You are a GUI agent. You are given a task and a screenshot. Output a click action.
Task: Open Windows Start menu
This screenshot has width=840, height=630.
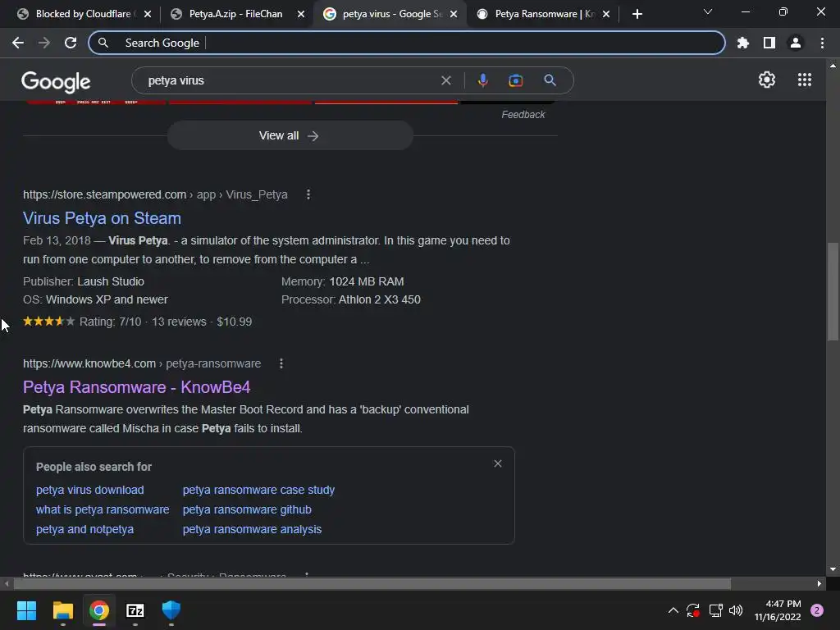click(26, 610)
